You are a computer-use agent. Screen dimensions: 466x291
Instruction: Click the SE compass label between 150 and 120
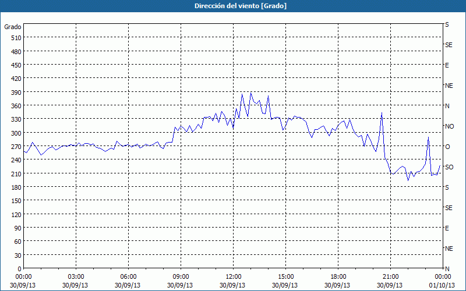click(449, 208)
